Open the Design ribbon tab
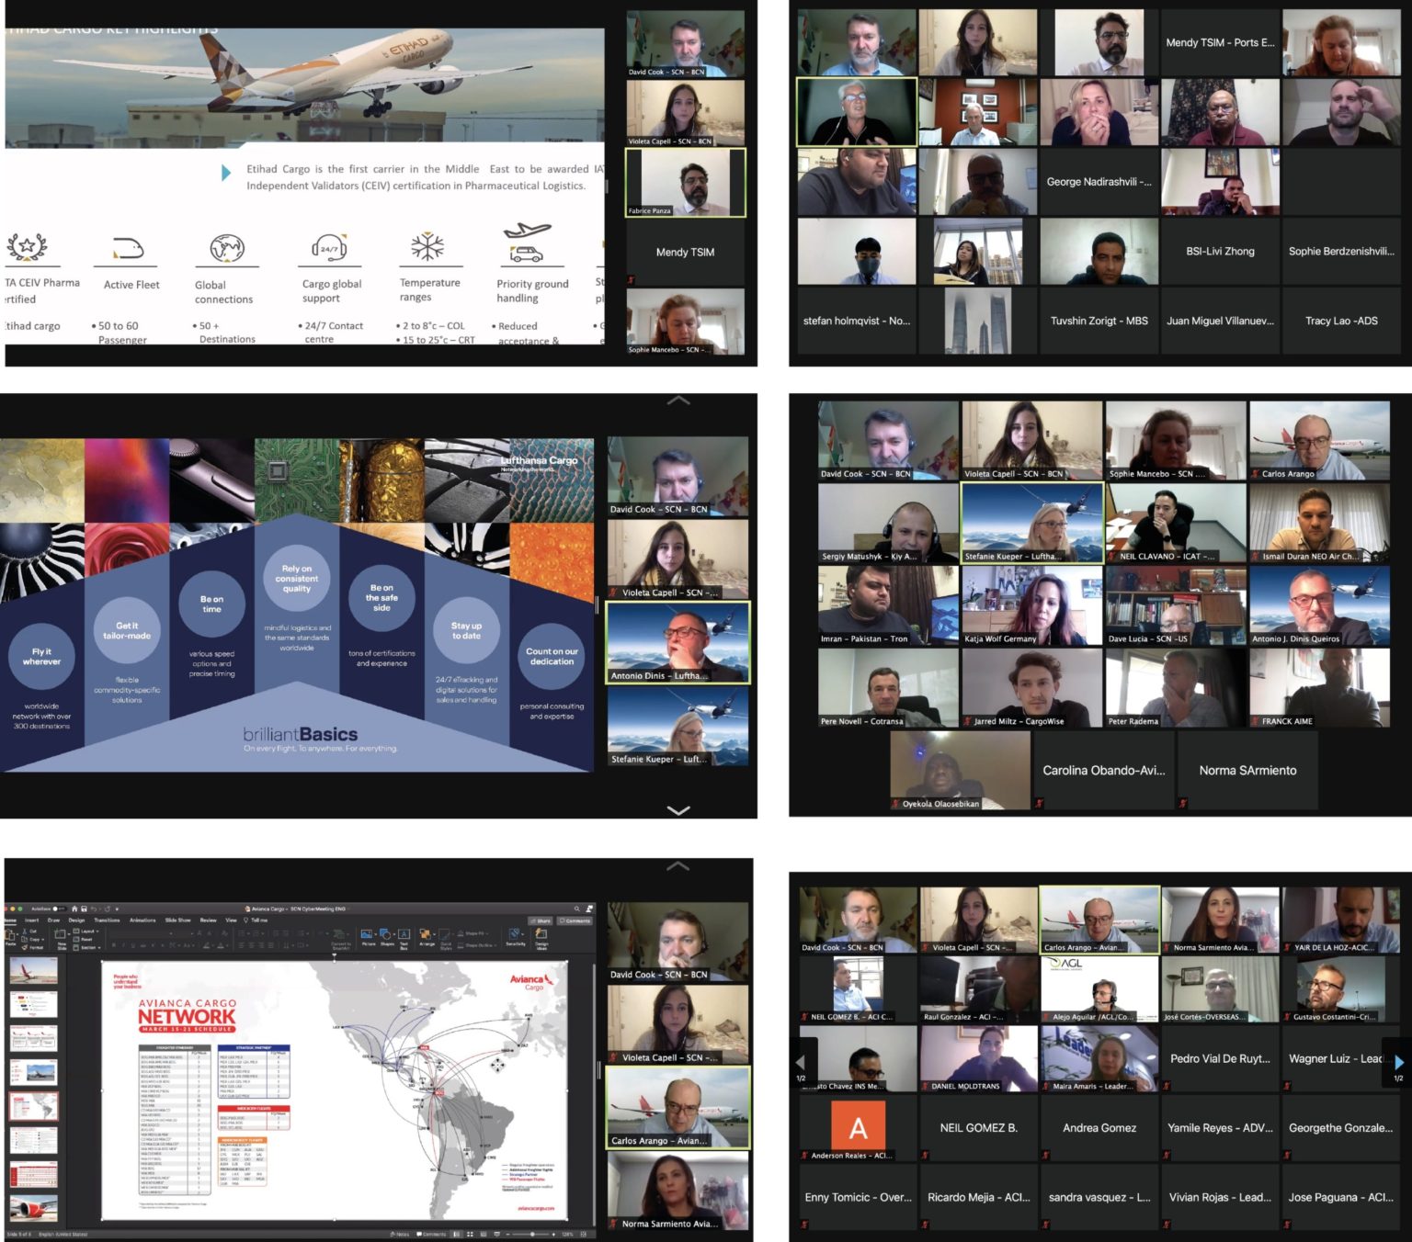1412x1242 pixels. pos(76,920)
